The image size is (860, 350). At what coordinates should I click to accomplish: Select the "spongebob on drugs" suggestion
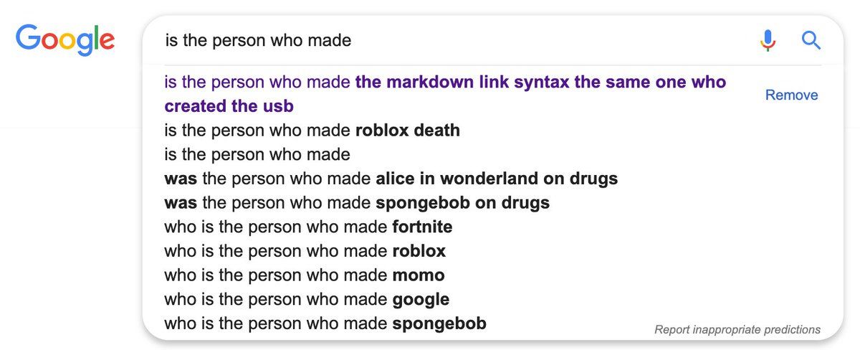pyautogui.click(x=356, y=203)
